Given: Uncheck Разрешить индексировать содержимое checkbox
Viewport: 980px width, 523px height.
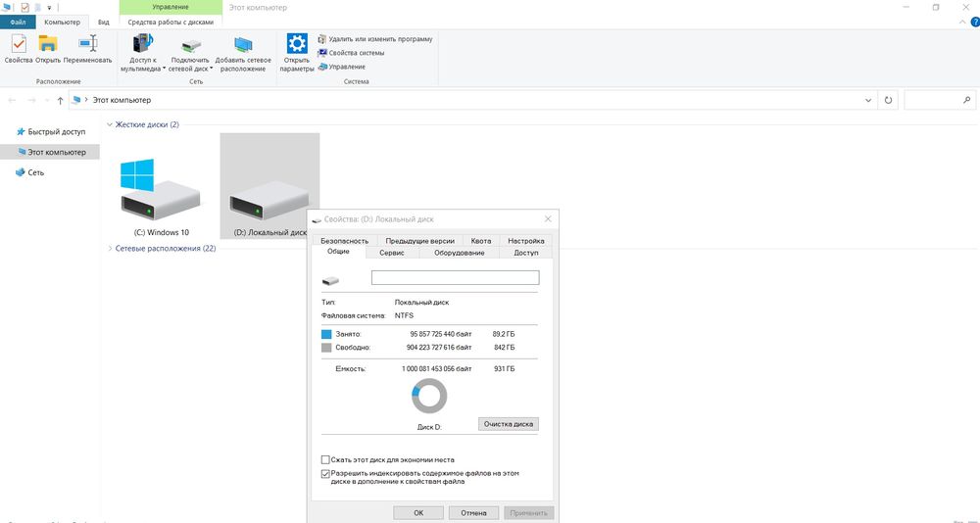Looking at the screenshot, I should [x=325, y=474].
